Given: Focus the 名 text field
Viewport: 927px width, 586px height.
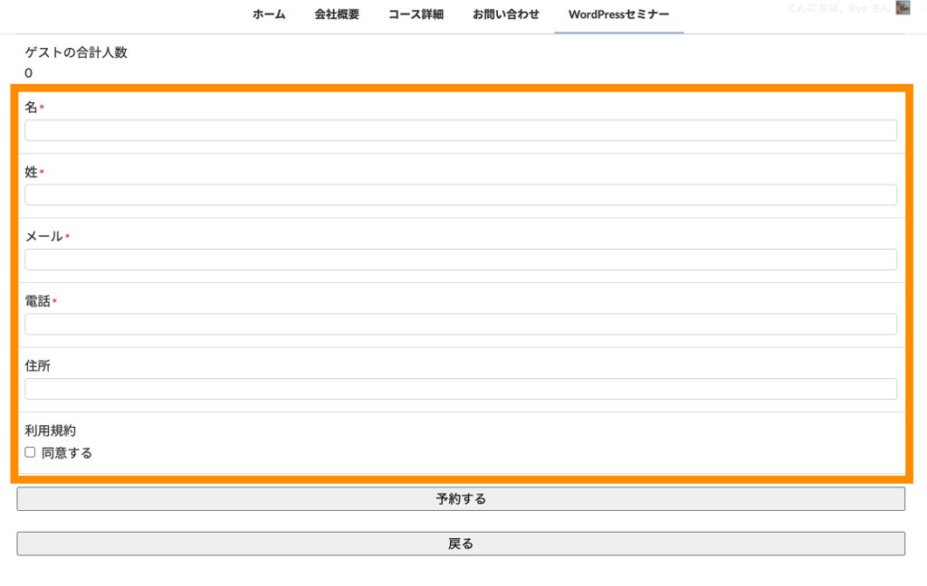Looking at the screenshot, I should point(461,130).
